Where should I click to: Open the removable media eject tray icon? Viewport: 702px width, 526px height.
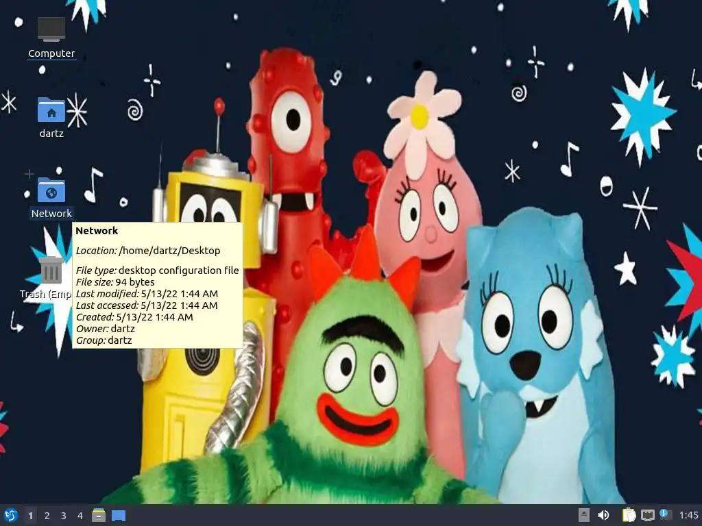[584, 515]
